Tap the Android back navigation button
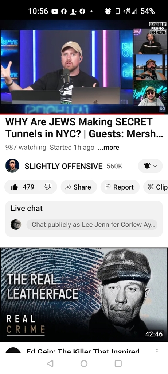Screen dimensions: 168x374 50,363
